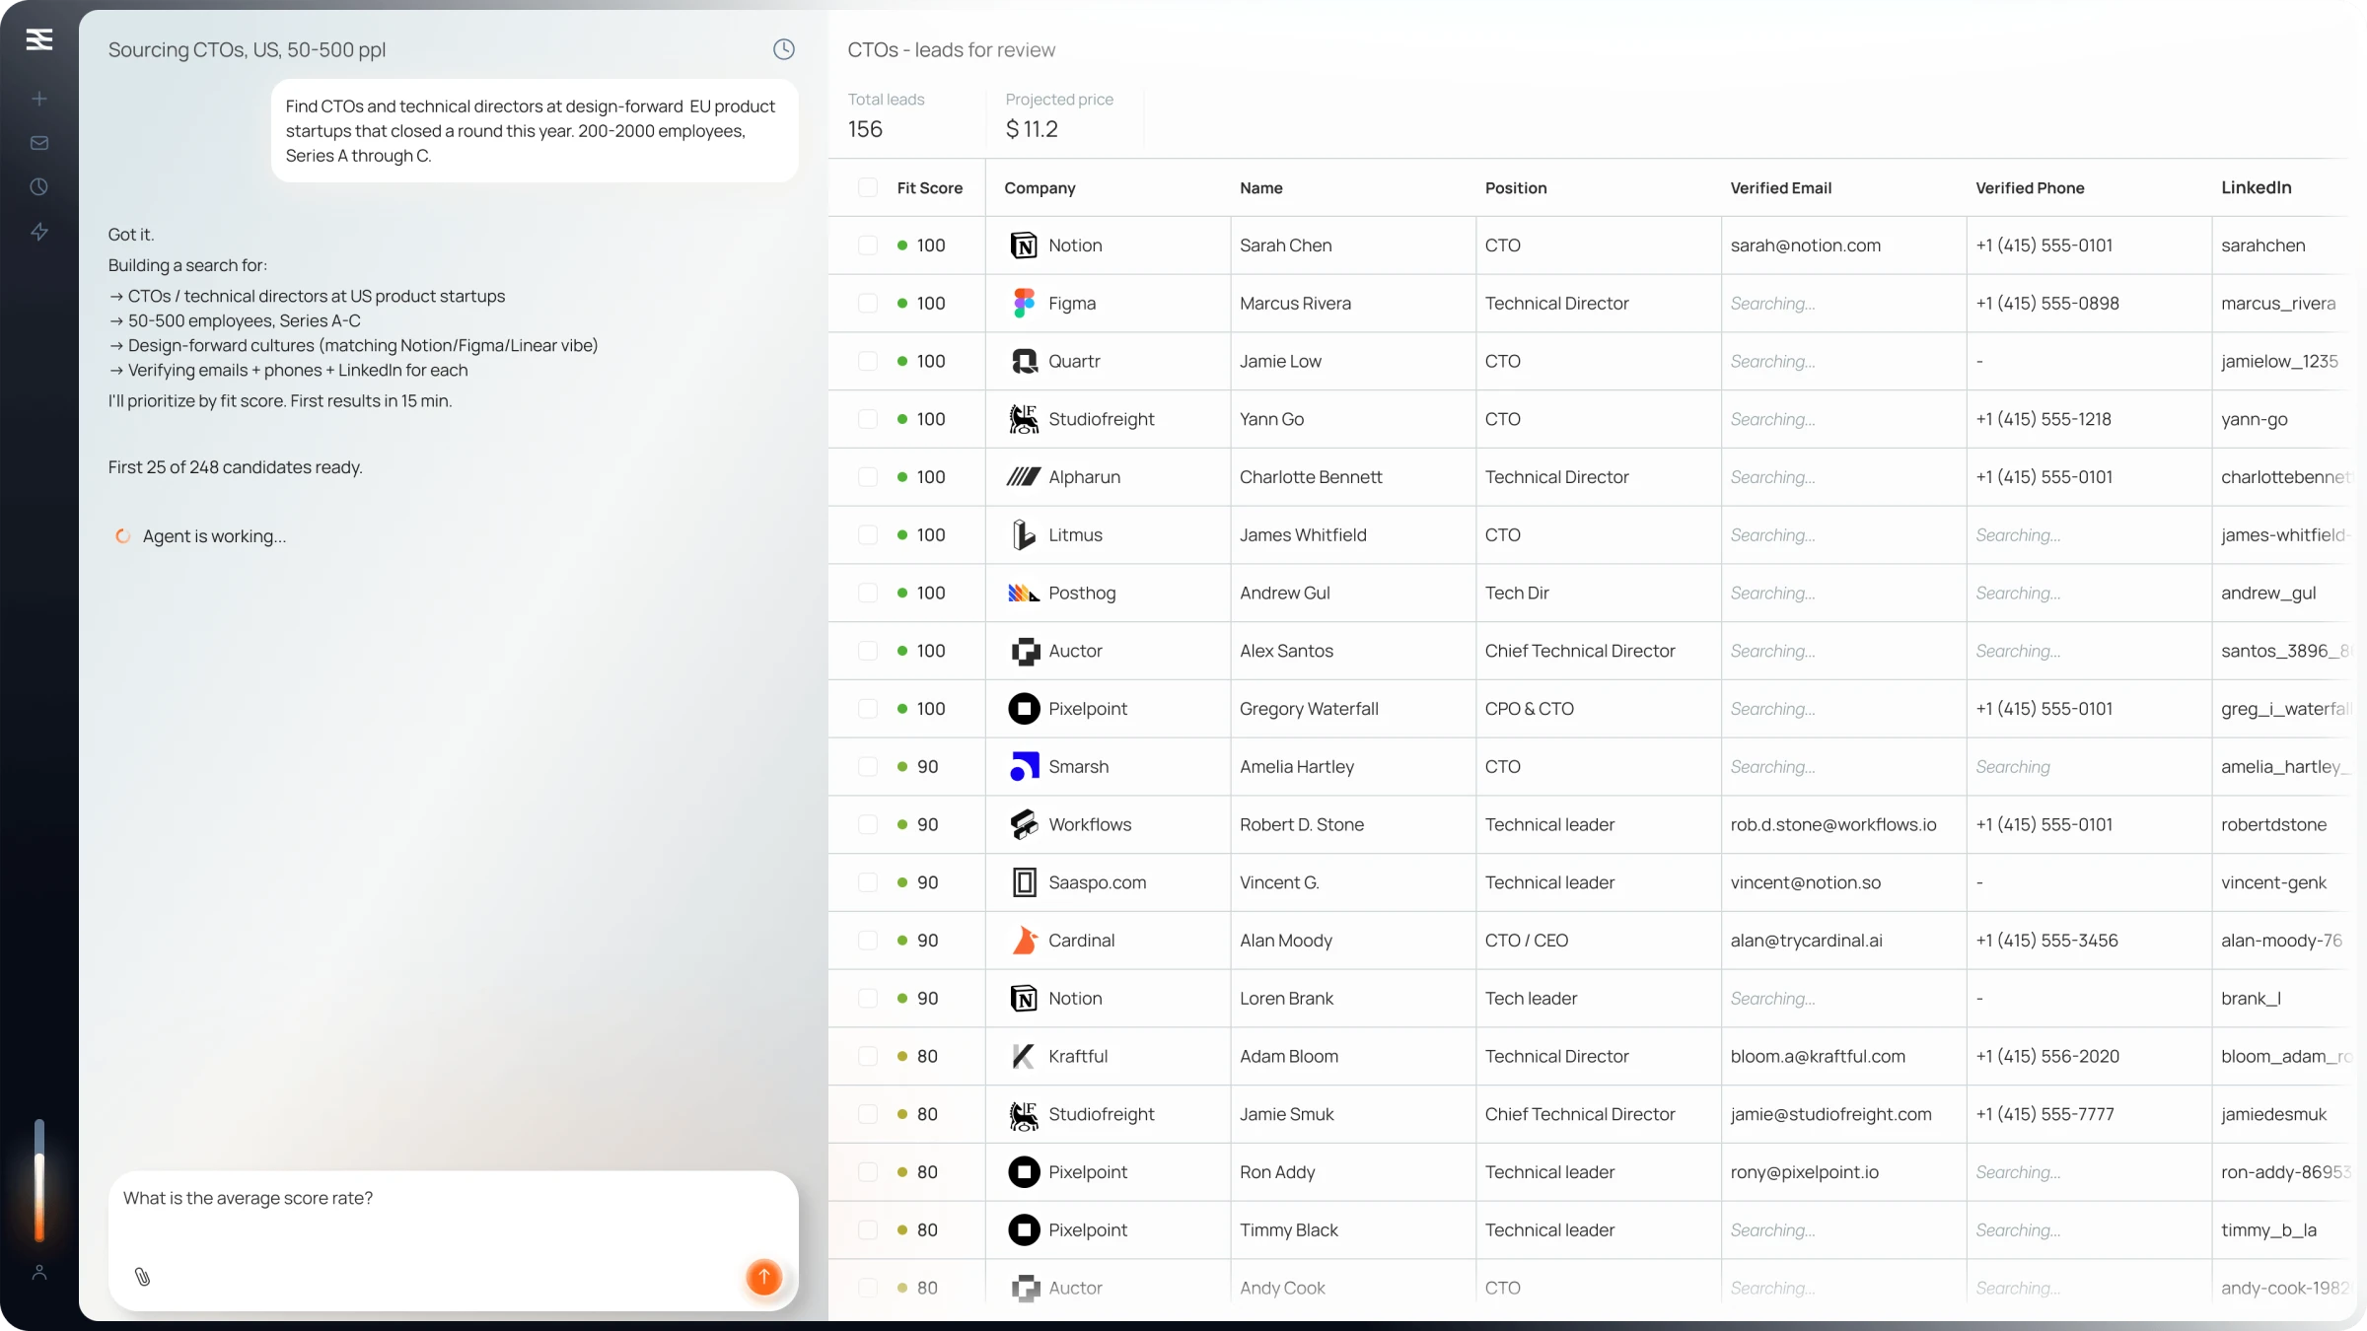Select the Andrew Gul row checkbox
The image size is (2367, 1331).
click(x=868, y=594)
